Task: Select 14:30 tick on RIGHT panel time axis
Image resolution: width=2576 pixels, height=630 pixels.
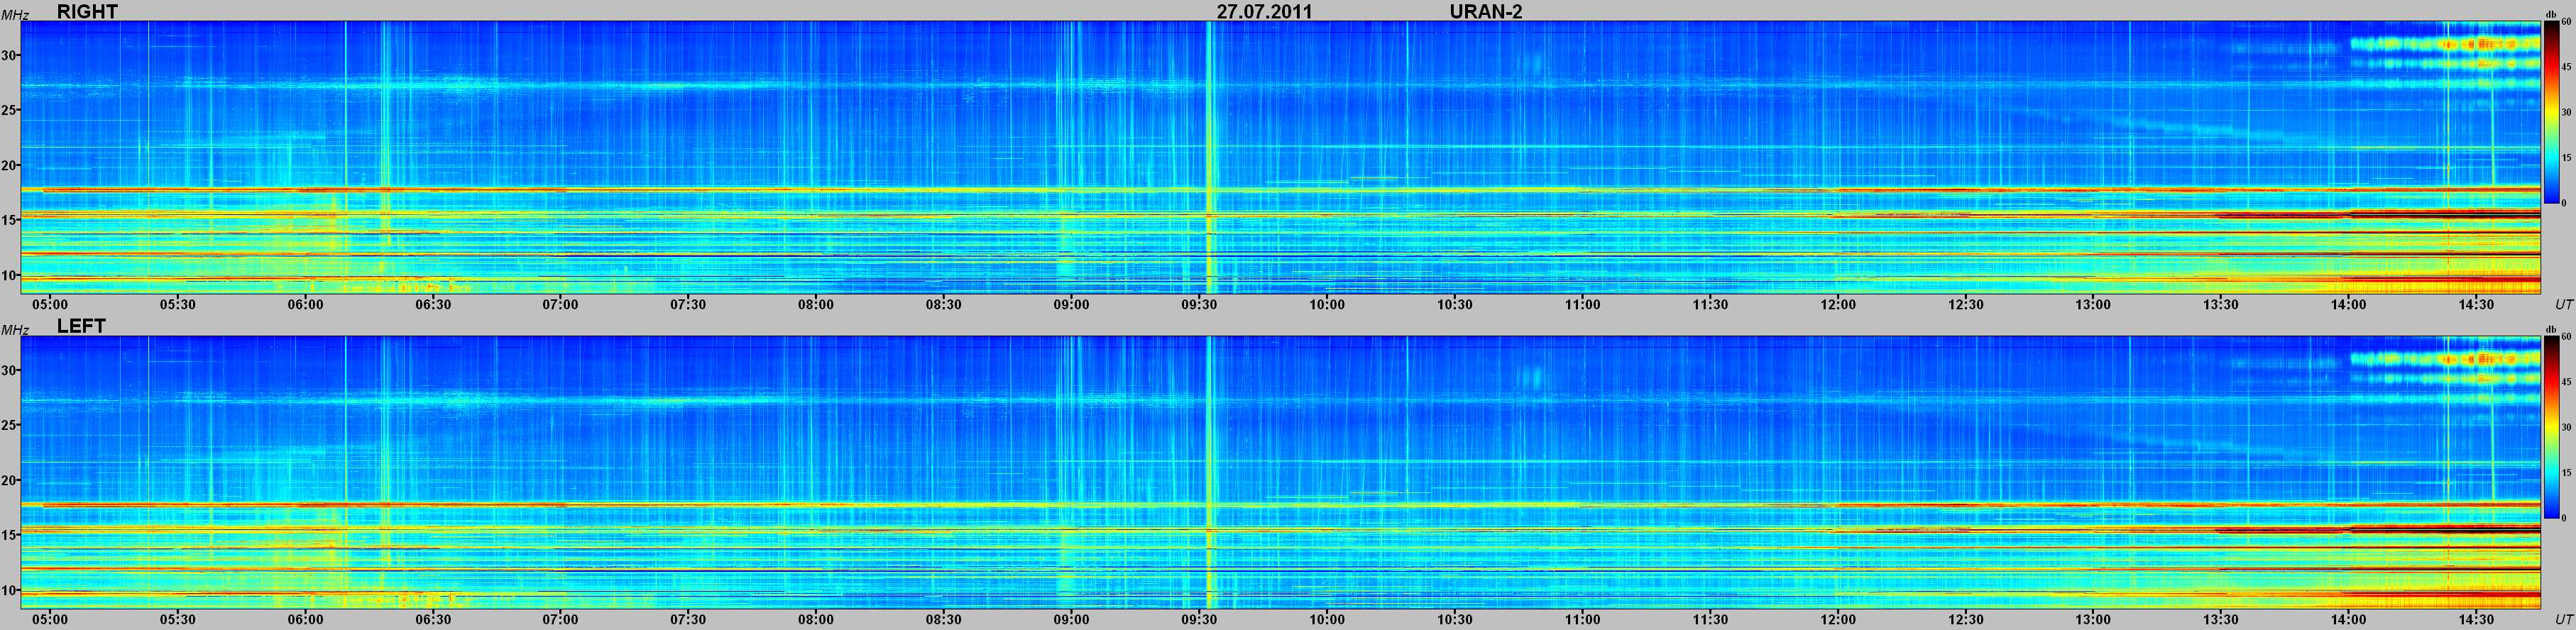Action: click(2476, 304)
